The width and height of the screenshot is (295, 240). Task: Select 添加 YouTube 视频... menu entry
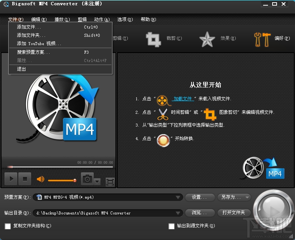coord(60,44)
